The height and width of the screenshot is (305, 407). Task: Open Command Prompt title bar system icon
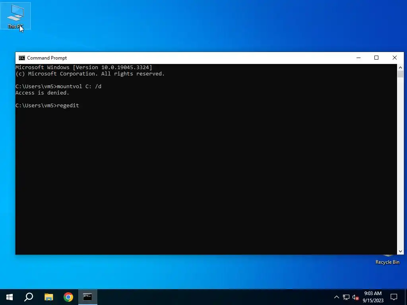[x=22, y=58]
